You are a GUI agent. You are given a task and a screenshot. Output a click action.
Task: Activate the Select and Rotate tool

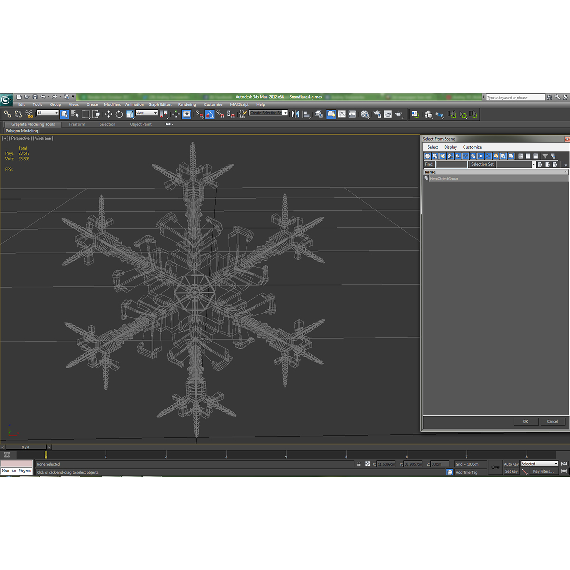pos(119,114)
